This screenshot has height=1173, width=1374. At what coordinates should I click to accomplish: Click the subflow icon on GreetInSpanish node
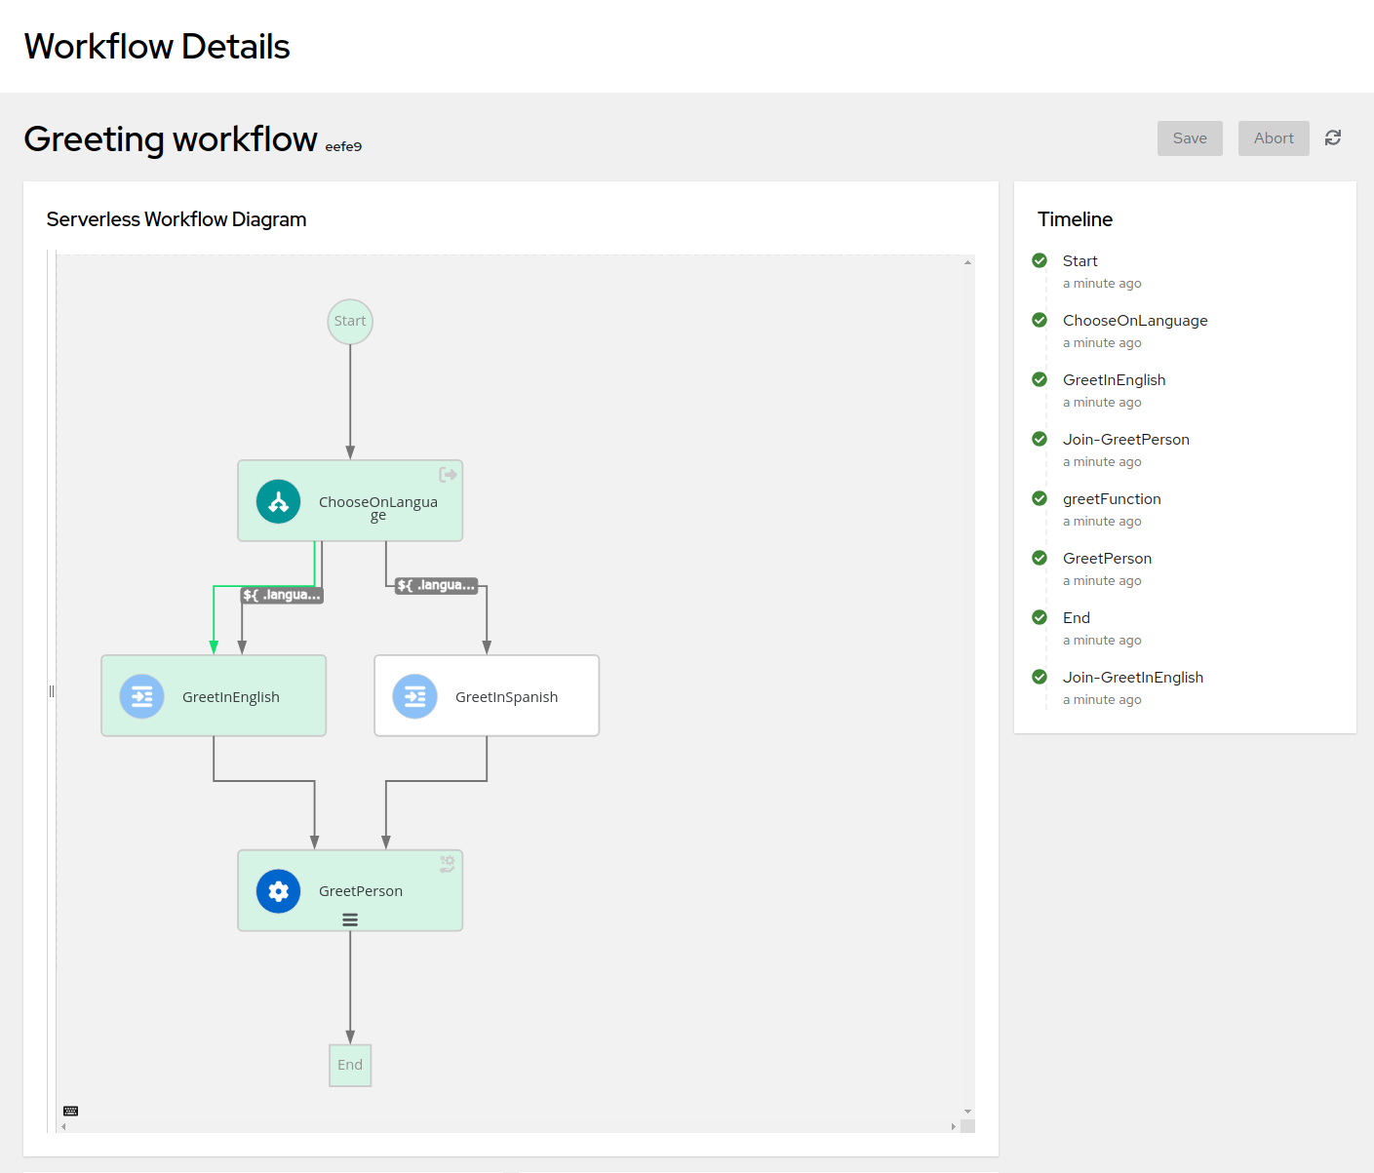pos(415,696)
